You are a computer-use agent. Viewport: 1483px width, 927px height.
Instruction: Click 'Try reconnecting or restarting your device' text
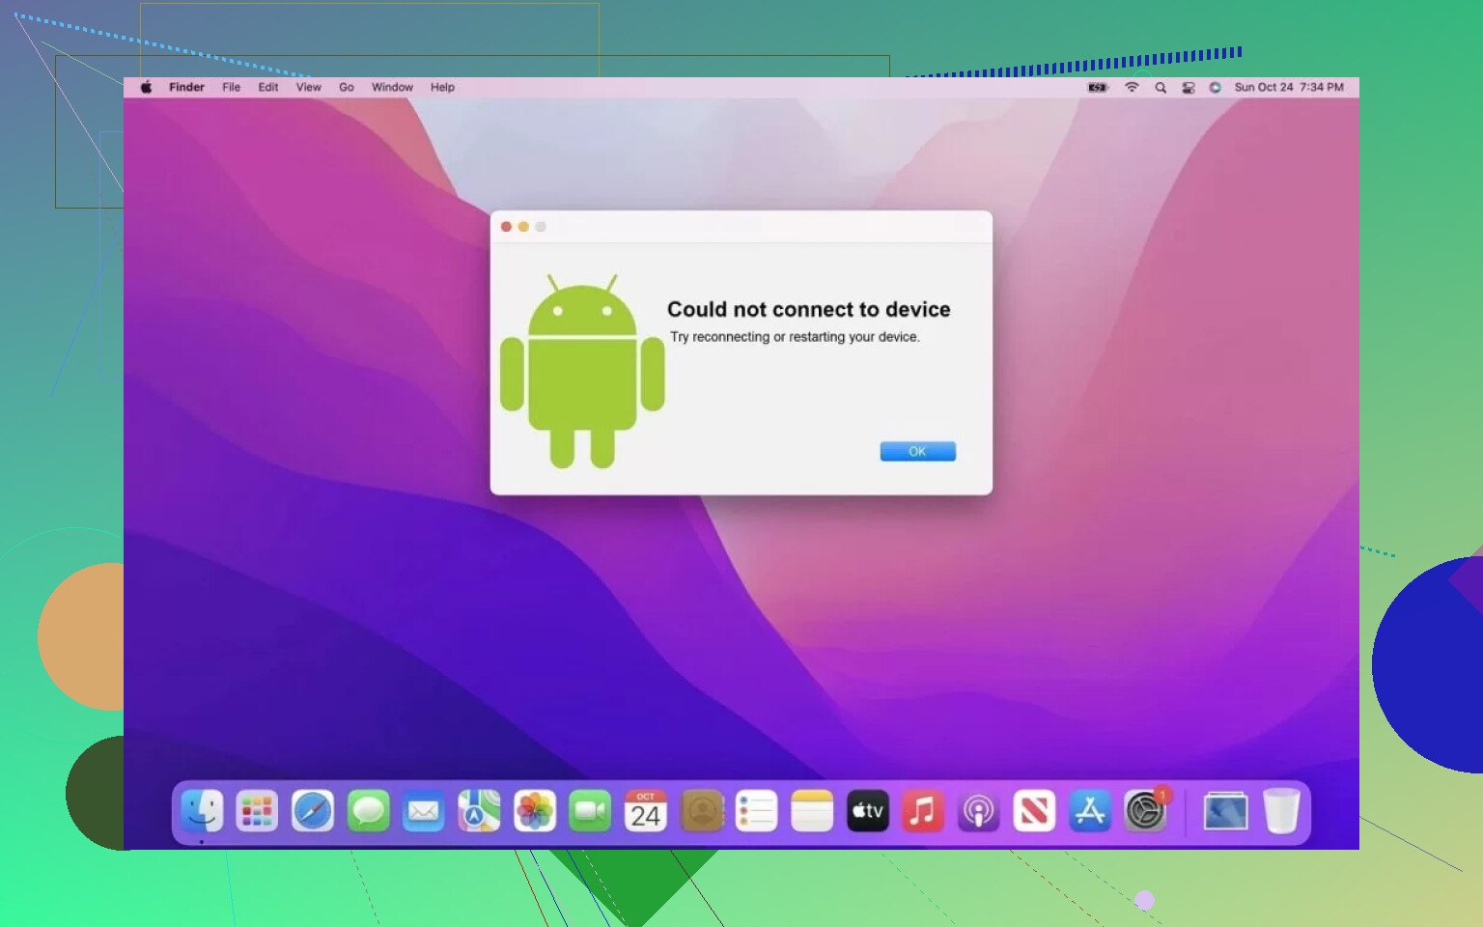pyautogui.click(x=795, y=337)
